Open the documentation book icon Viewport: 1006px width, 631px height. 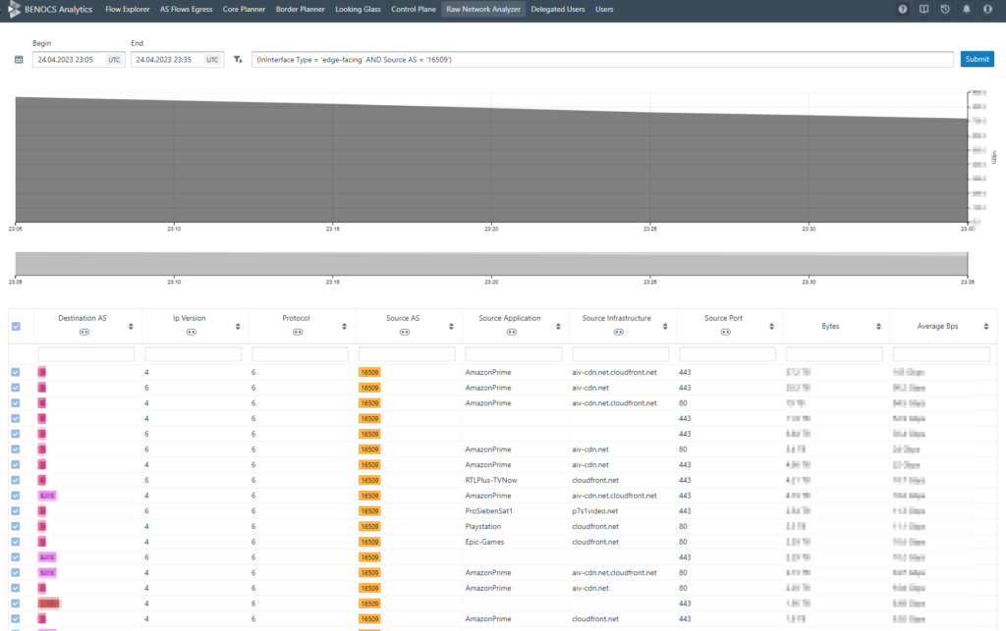(x=922, y=10)
